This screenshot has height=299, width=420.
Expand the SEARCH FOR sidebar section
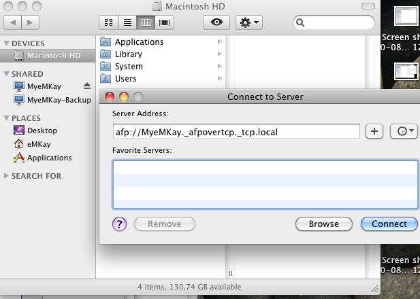tap(6, 176)
